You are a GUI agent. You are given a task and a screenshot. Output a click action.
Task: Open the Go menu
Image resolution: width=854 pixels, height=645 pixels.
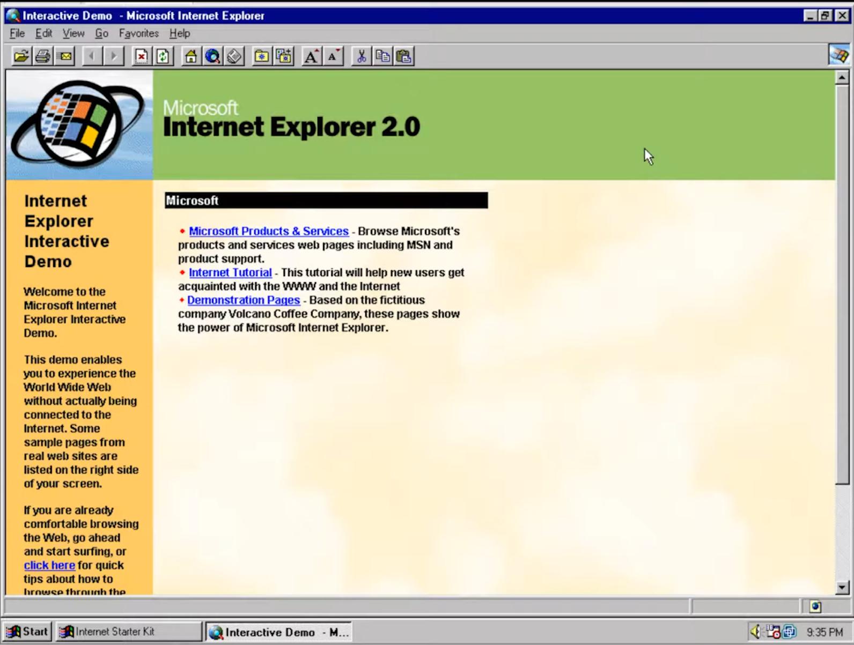pos(101,33)
